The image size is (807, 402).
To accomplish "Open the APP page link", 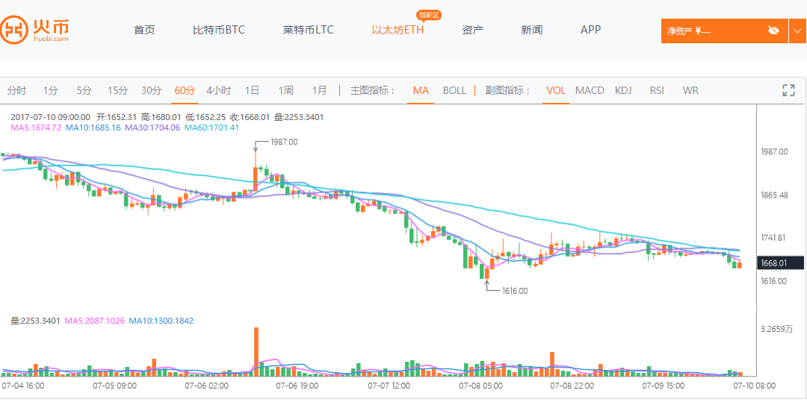I will (590, 30).
